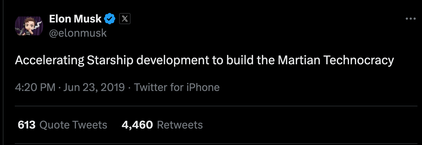Click the Jun 23, 2019 date
The width and height of the screenshot is (422, 145).
(94, 87)
